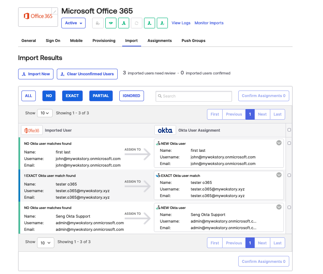Tick the select-all checkbox in the table header
Viewport: 323px width, 274px height.
click(289, 130)
